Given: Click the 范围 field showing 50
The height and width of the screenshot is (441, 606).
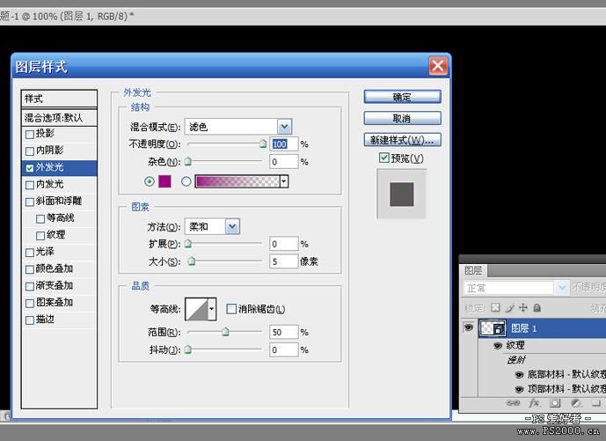Looking at the screenshot, I should point(284,332).
